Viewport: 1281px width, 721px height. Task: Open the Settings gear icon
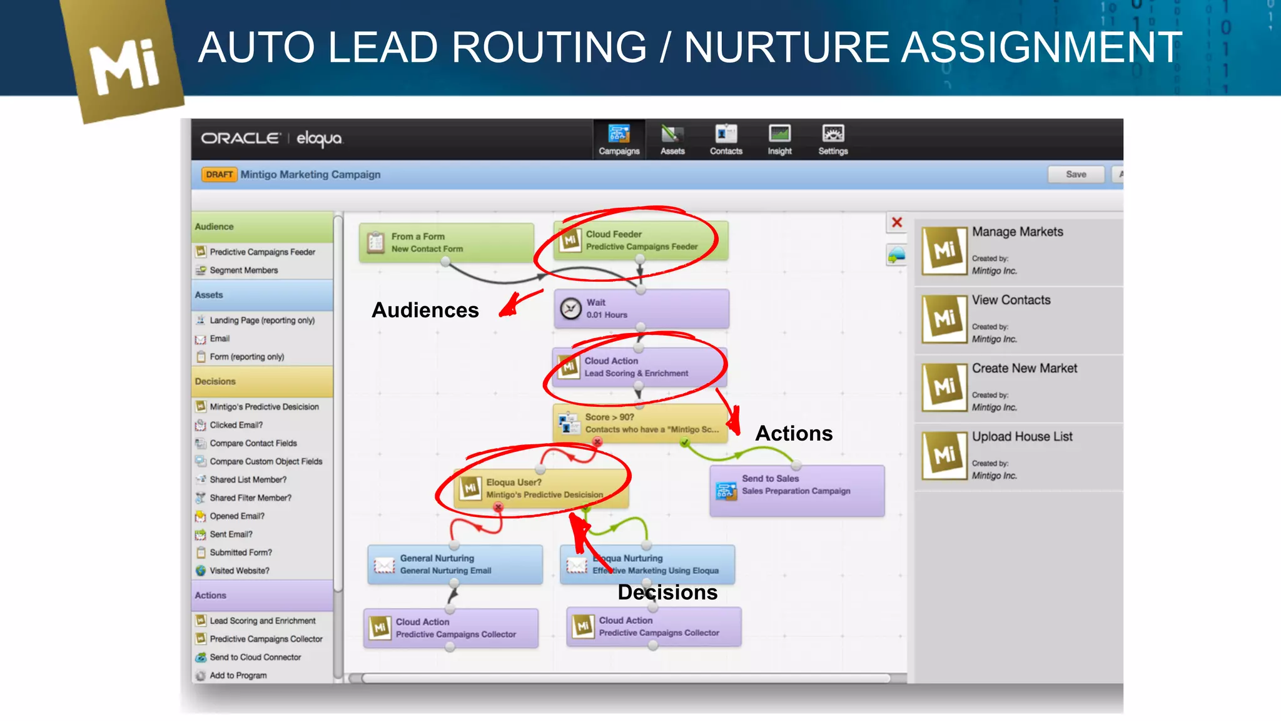coord(833,133)
